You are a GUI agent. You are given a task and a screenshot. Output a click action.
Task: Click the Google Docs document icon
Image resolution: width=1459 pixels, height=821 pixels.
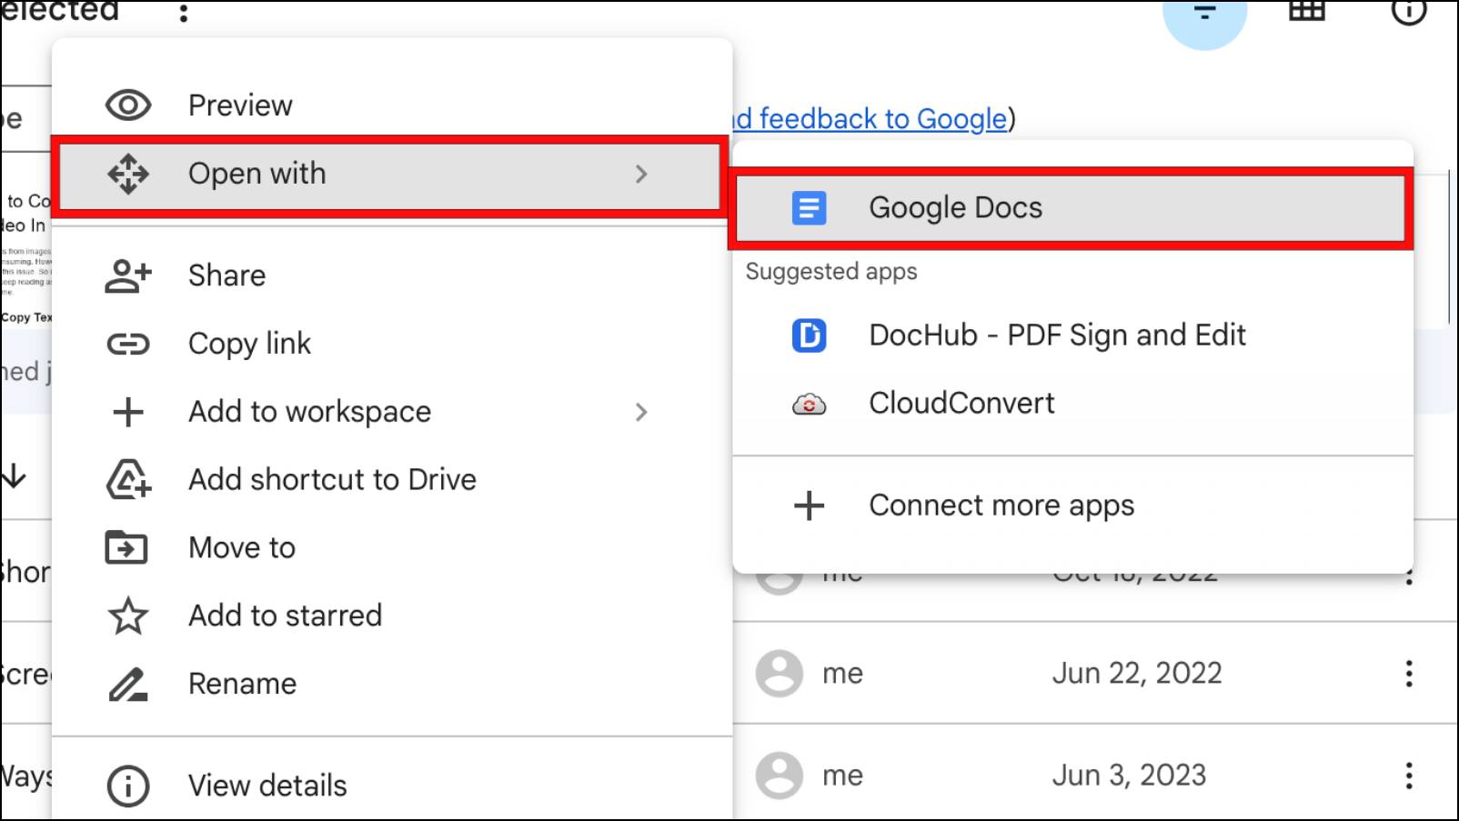click(809, 208)
